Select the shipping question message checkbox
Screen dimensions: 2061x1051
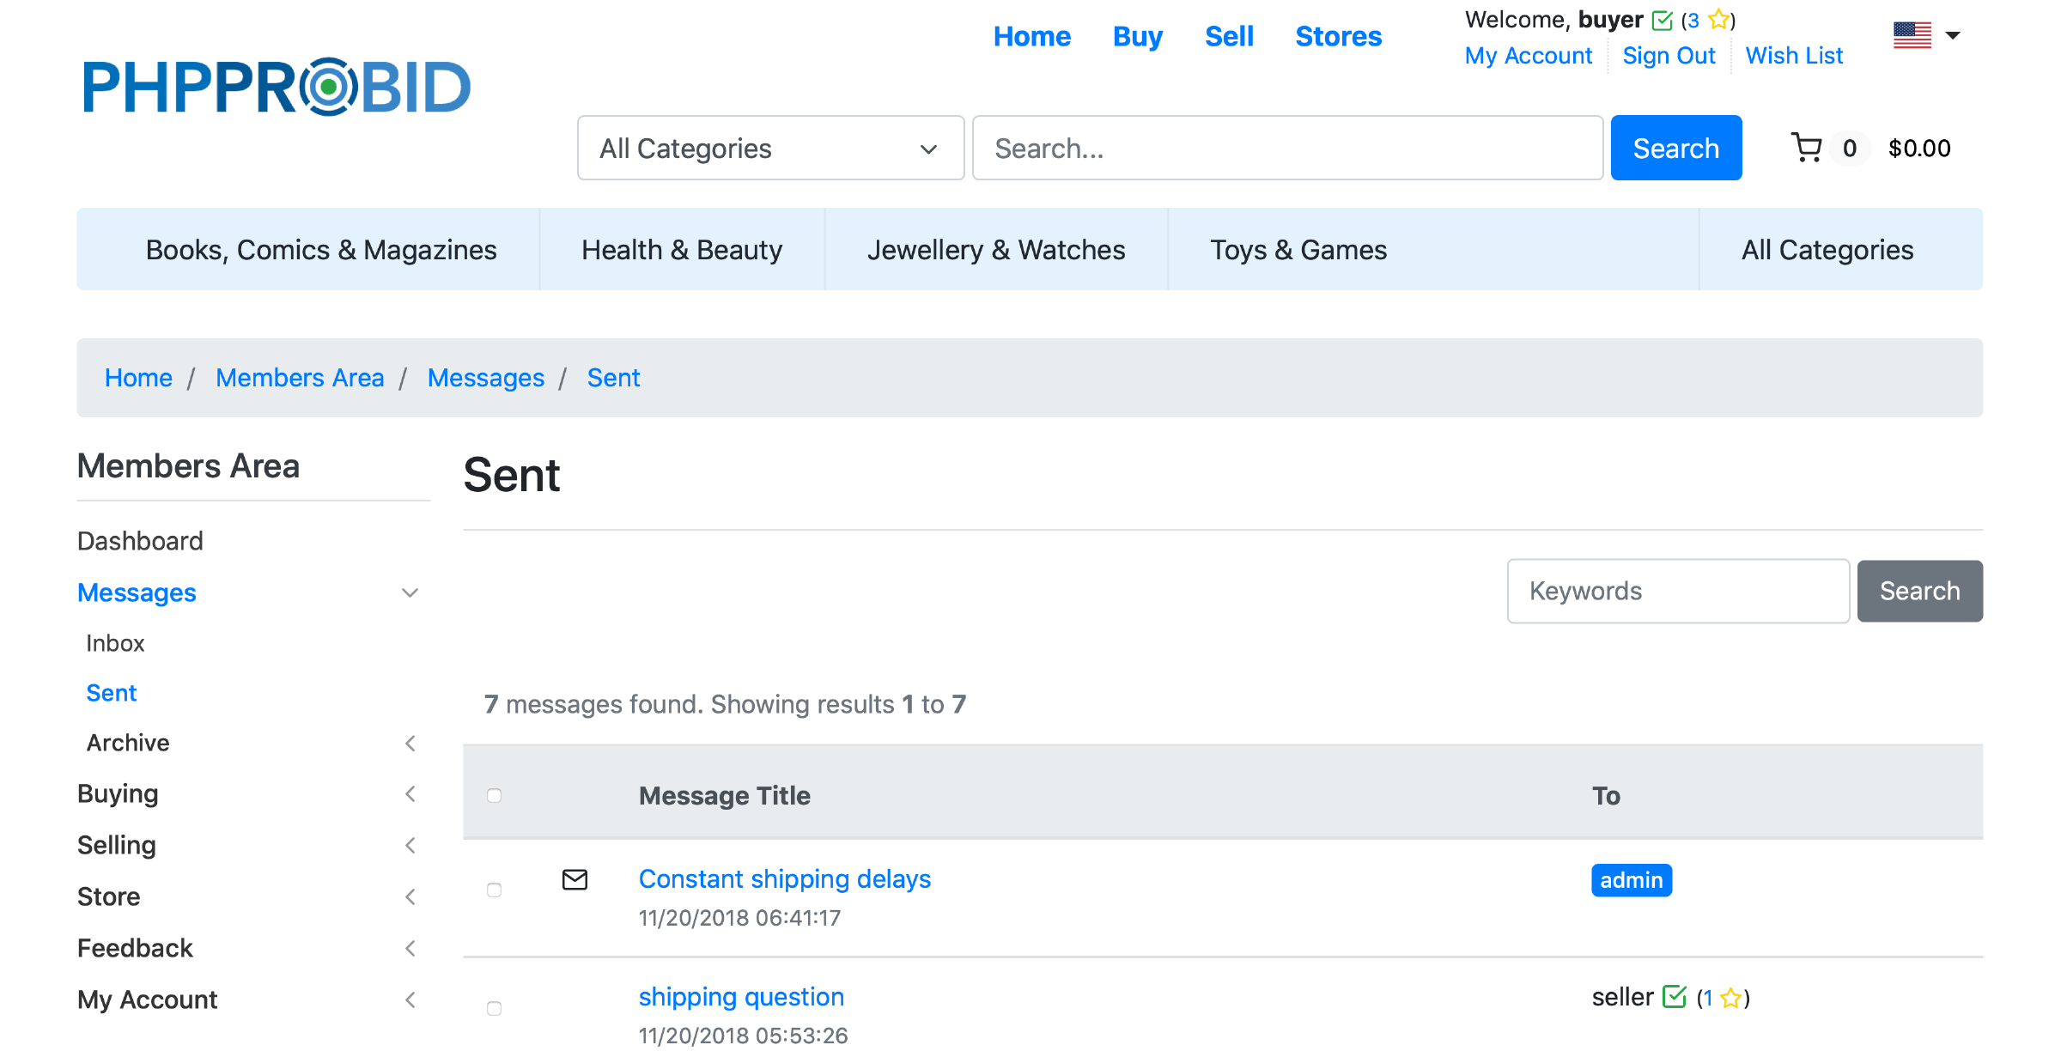tap(494, 1008)
